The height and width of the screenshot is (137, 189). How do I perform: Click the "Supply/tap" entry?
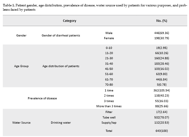[x=109, y=123]
